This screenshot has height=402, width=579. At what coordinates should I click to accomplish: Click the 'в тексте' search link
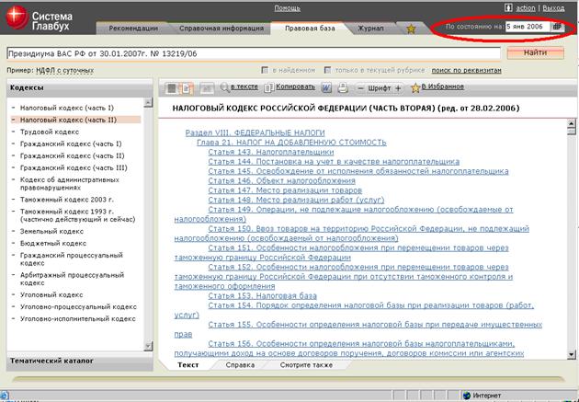click(x=244, y=86)
